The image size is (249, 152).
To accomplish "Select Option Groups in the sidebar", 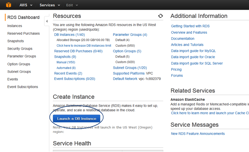I will (19, 64).
